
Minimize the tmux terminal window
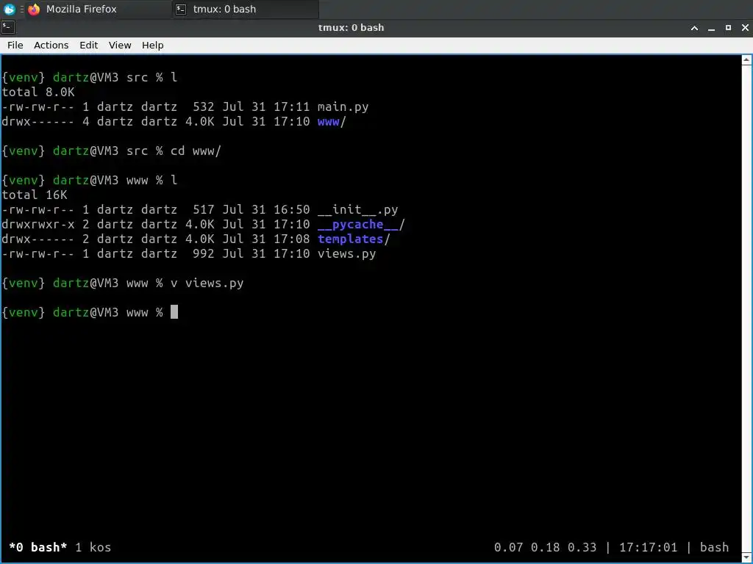point(711,28)
